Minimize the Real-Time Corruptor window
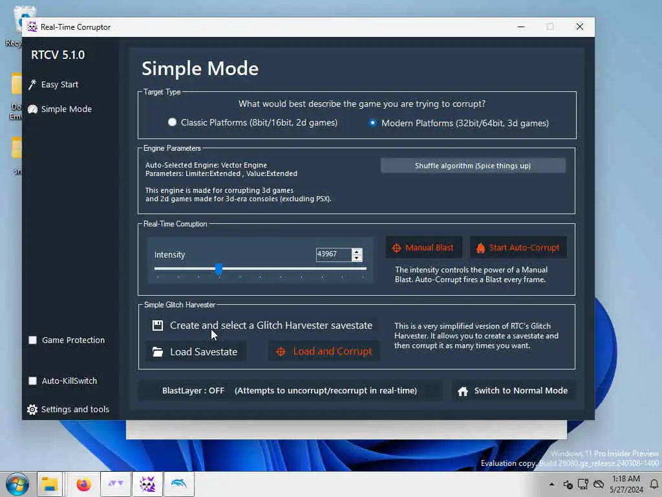The width and height of the screenshot is (662, 497). click(521, 27)
